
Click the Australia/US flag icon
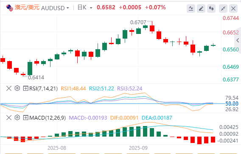pos(10,8)
